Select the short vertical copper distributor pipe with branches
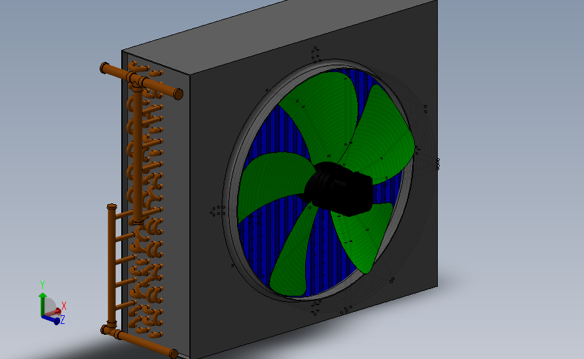Screen dimensions: 584x359 coord(112,265)
